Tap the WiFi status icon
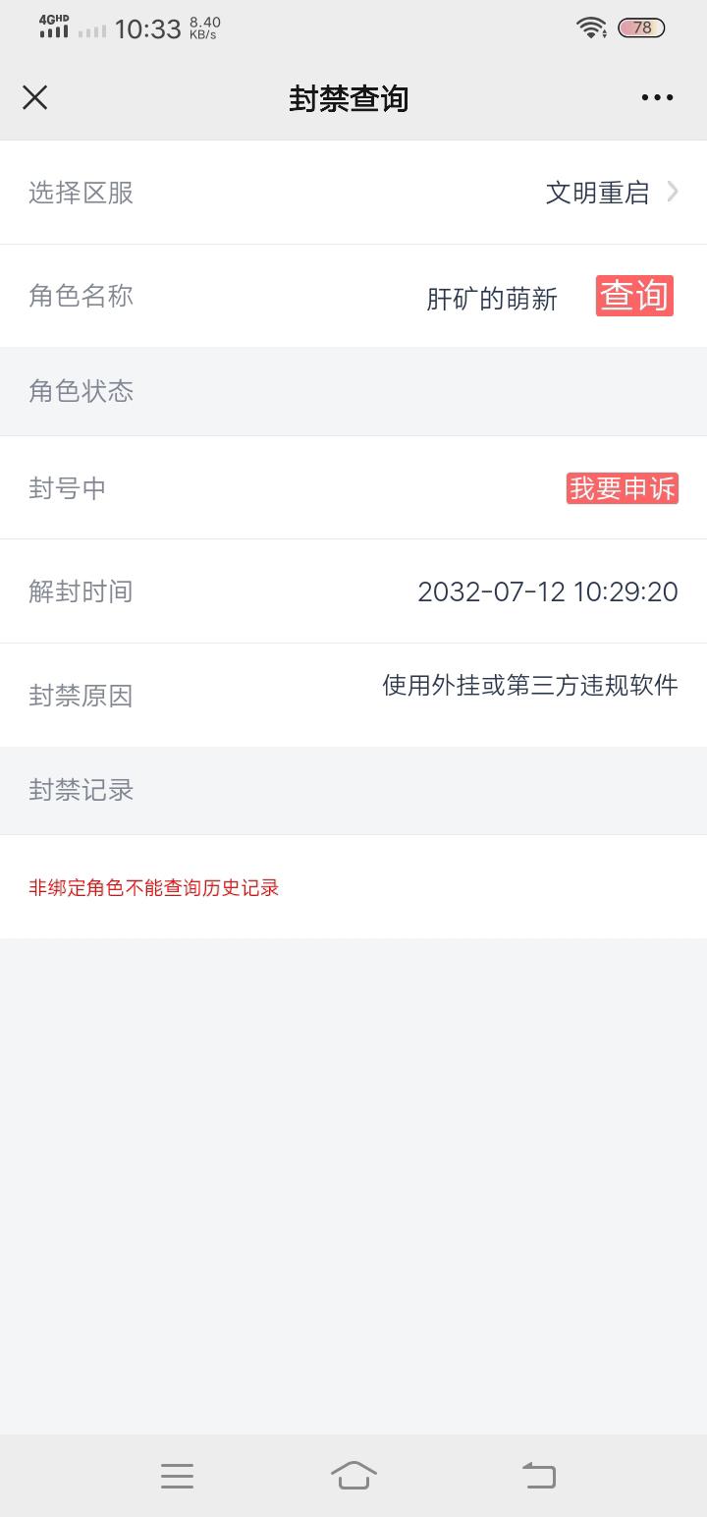 point(591,28)
